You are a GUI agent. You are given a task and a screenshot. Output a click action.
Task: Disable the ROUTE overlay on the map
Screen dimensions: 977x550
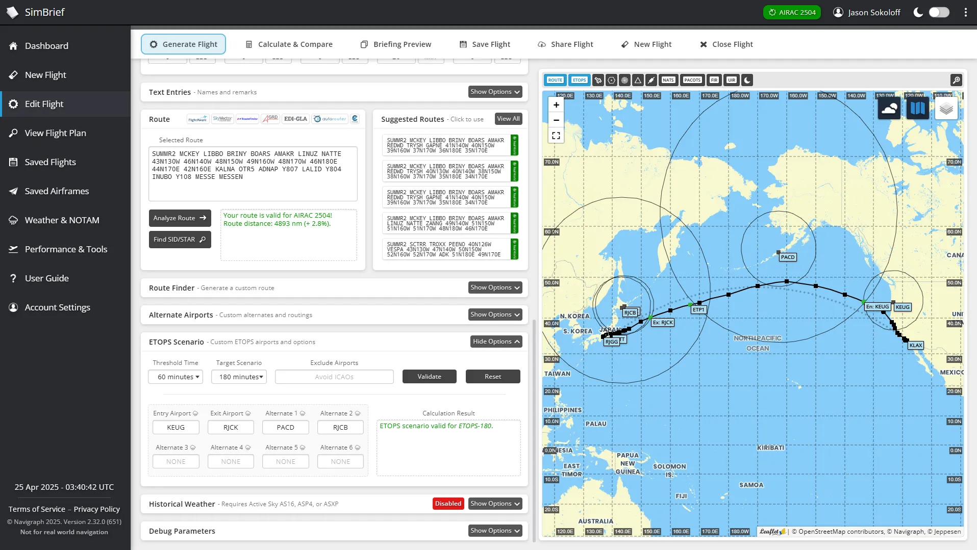pos(555,80)
